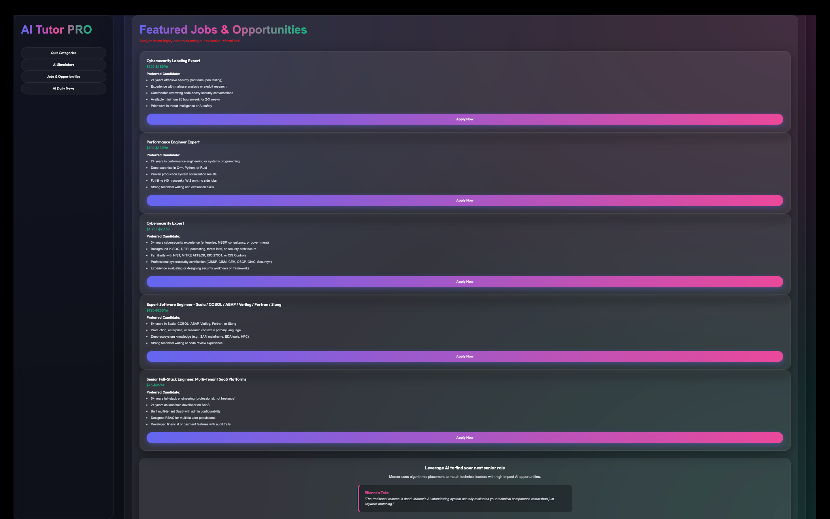Select the Performance Engineer Expert title
This screenshot has width=830, height=519.
(173, 142)
